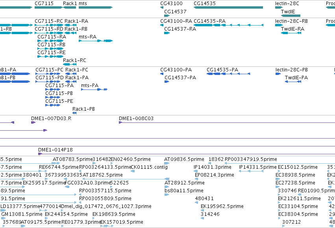Image resolution: width=335 pixels, height=228 pixels.
Task: Click the Rack1 gene label in top track
Action: click(x=70, y=4)
